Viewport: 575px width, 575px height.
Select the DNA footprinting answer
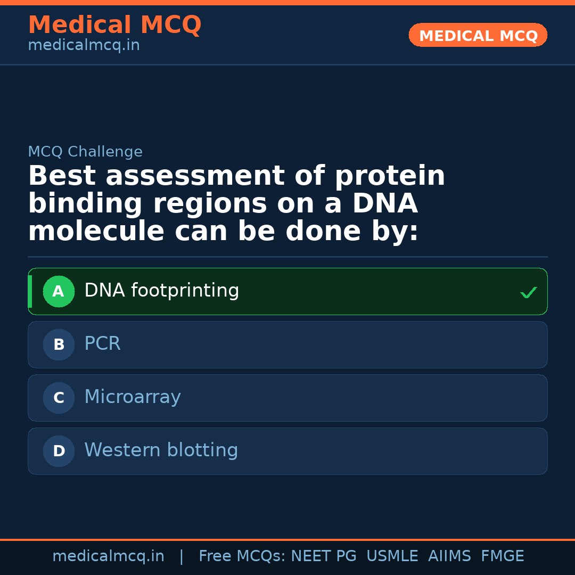(x=162, y=291)
